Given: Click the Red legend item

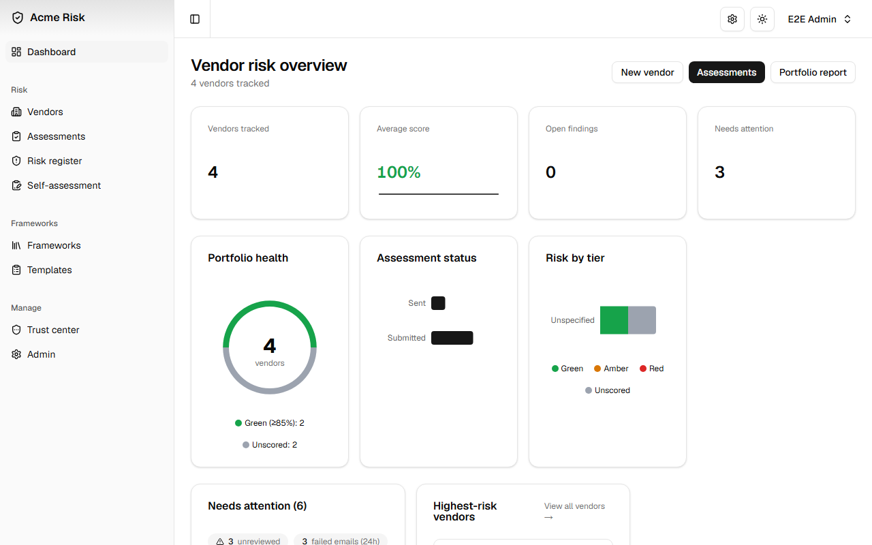Looking at the screenshot, I should (651, 369).
